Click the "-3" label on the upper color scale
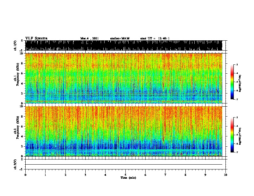This screenshot has width=254, height=196. (237, 65)
